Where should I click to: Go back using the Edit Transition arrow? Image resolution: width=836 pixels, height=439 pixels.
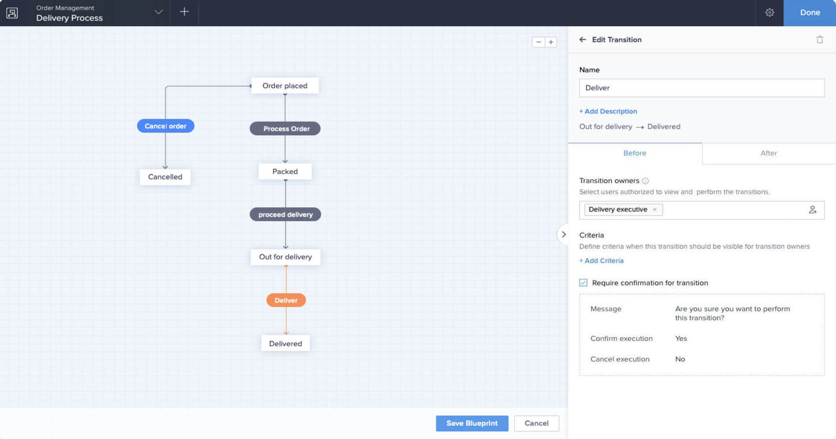point(583,40)
